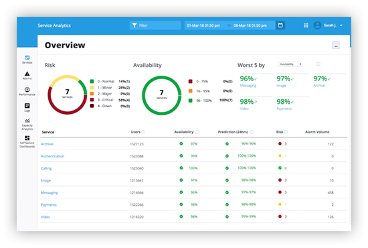This screenshot has height=248, width=368.
Task: Open the apps grid icon
Action: pyautogui.click(x=306, y=25)
